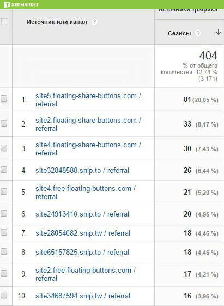Tick the checkbox for row 10 site34687594.snip.tw
This screenshot has height=306, width=224.
4,295
